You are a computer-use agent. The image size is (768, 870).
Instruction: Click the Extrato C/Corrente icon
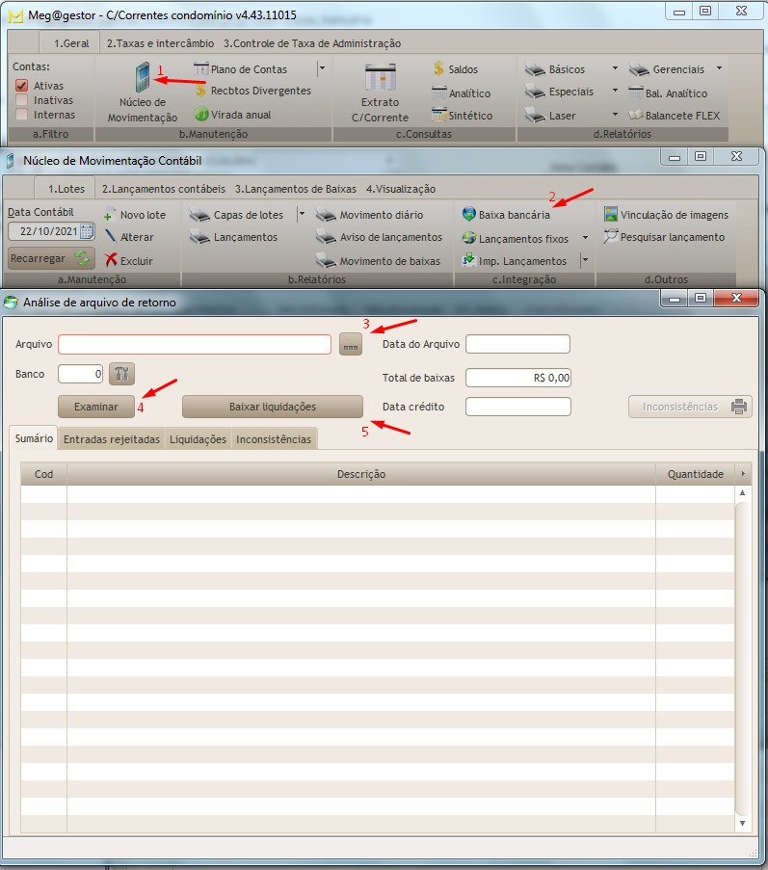pos(380,79)
